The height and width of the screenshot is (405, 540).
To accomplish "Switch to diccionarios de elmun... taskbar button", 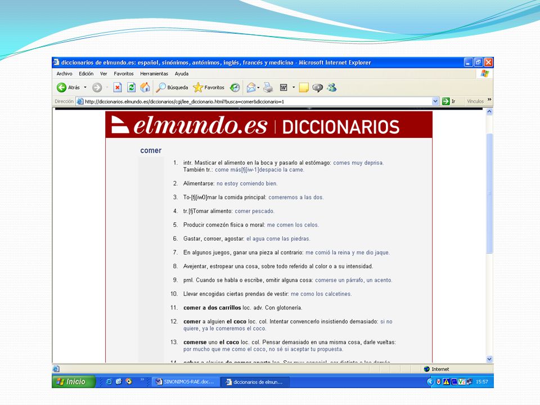I will pos(255,382).
